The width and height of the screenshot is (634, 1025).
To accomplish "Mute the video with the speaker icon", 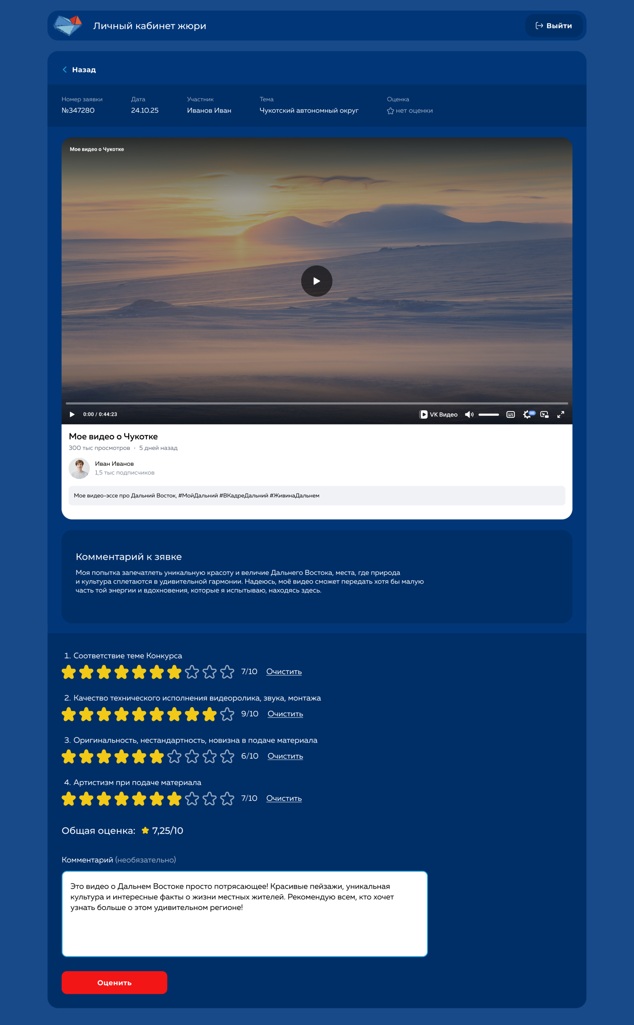I will tap(469, 414).
